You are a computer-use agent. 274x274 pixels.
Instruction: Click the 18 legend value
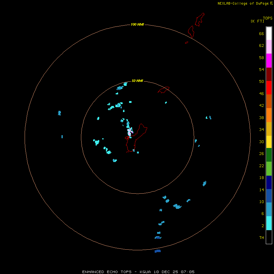tap(262, 178)
